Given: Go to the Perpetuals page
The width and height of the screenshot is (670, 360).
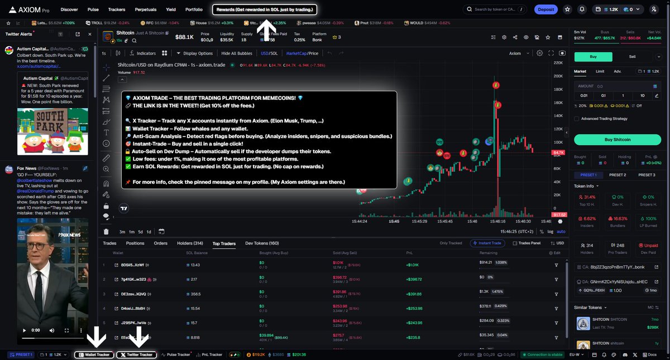Looking at the screenshot, I should [x=146, y=9].
